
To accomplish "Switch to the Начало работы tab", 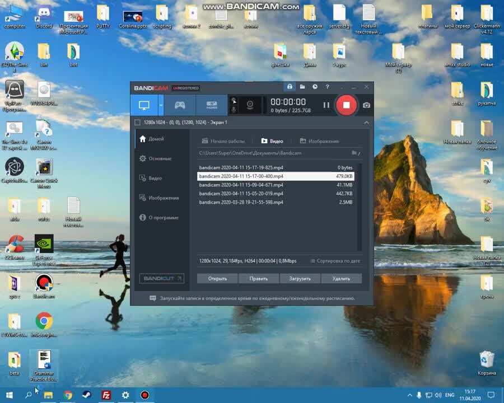I will click(223, 141).
